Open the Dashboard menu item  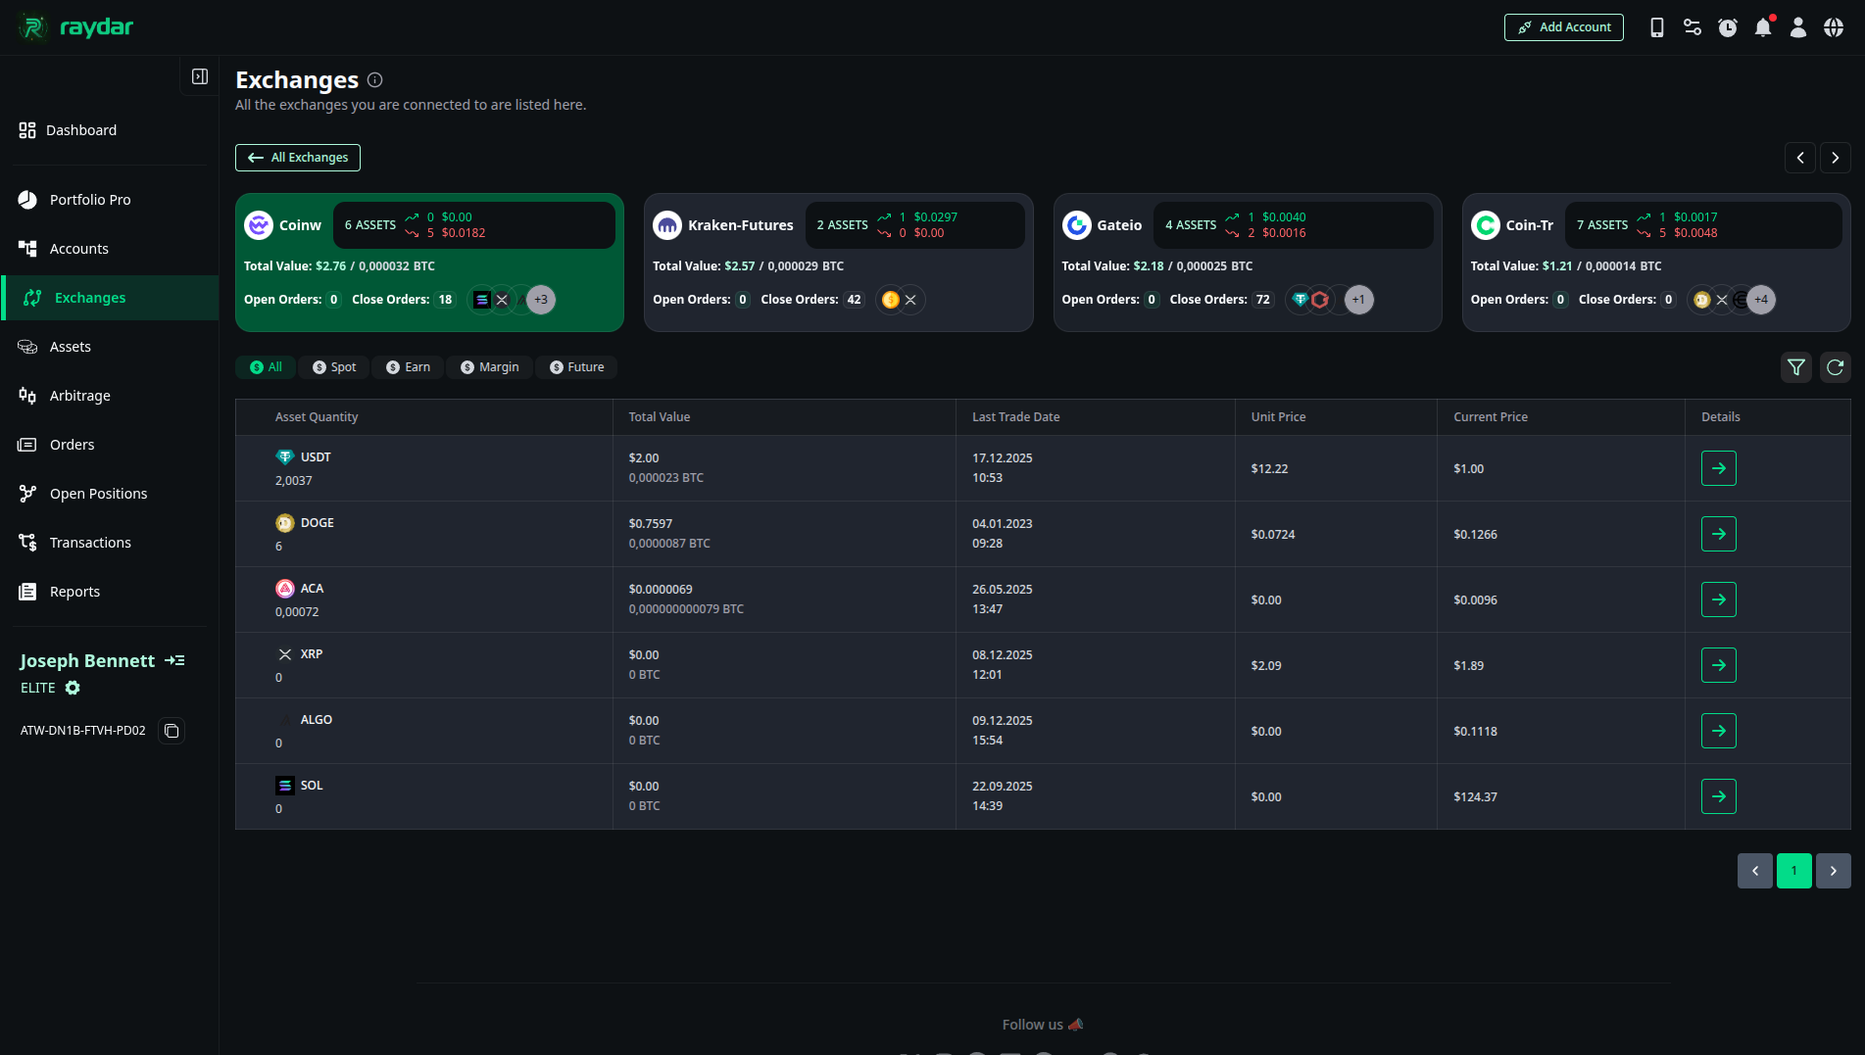coord(81,129)
